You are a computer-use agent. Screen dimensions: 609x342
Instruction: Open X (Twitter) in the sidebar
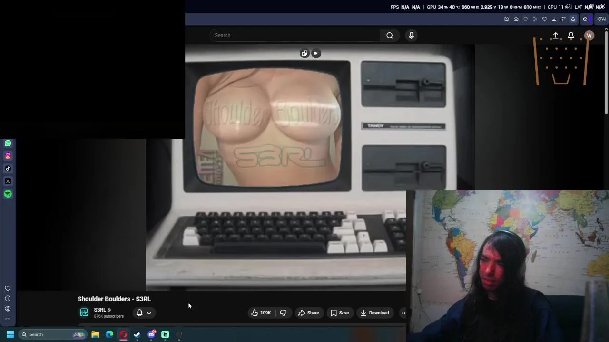coord(8,181)
